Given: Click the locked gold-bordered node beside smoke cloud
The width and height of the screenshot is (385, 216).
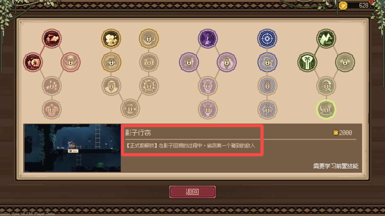Looking at the screenshot, I should pyautogui.click(x=149, y=39).
